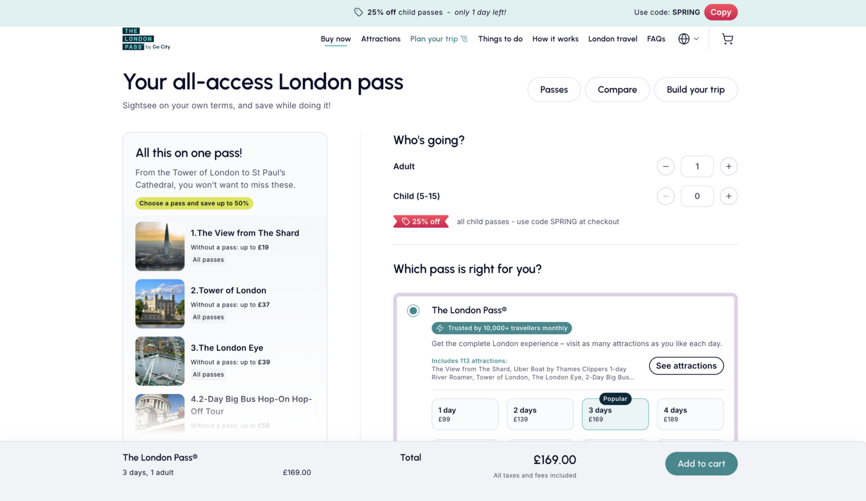Click the Copy button for code SPRING

point(721,12)
